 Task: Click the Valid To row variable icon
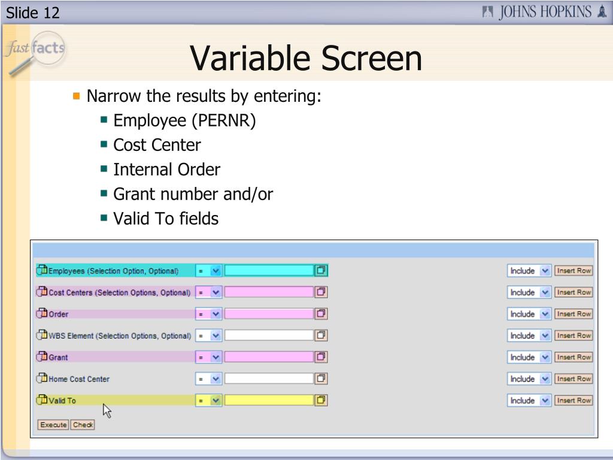click(x=42, y=400)
